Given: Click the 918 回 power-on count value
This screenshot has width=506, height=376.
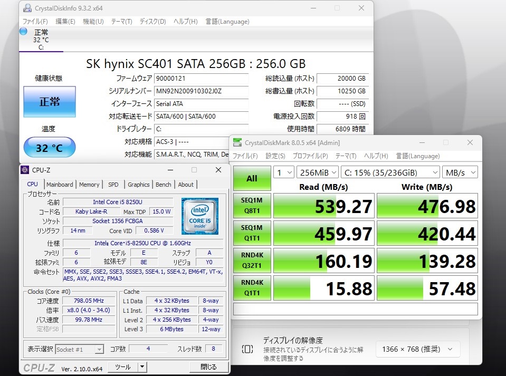Looking at the screenshot, I should pyautogui.click(x=342, y=117).
